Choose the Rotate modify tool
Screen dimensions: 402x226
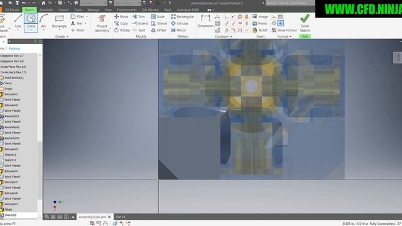(122, 30)
